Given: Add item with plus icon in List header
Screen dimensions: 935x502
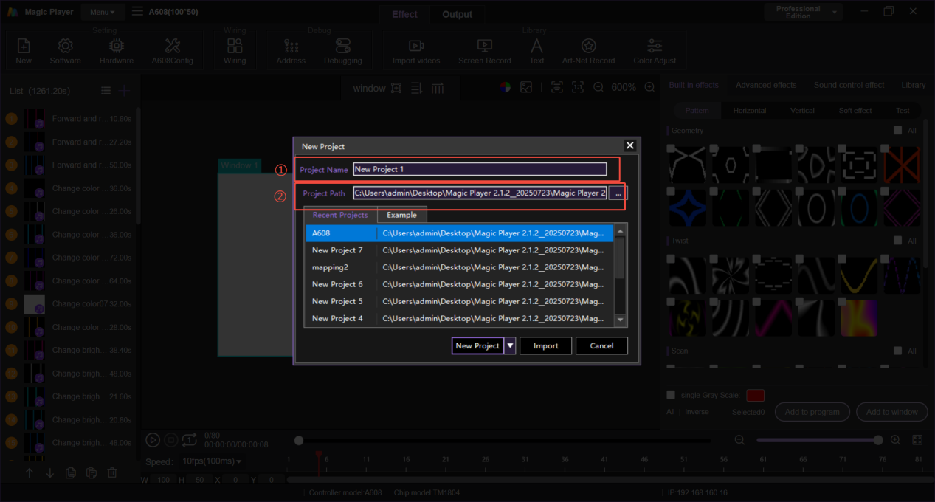Looking at the screenshot, I should (125, 90).
